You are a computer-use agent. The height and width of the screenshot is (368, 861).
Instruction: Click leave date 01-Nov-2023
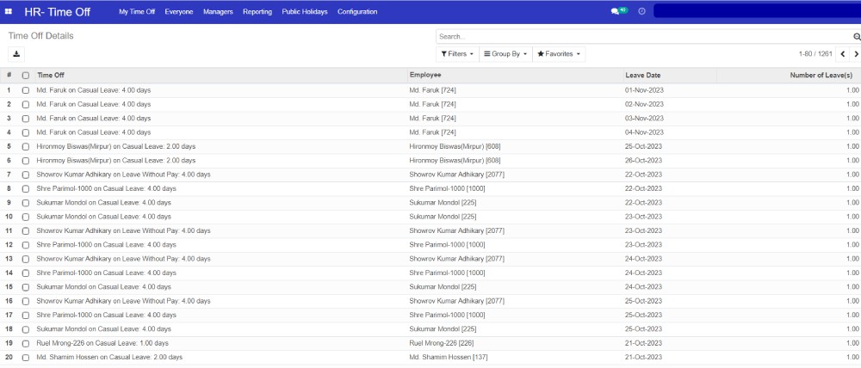point(644,90)
